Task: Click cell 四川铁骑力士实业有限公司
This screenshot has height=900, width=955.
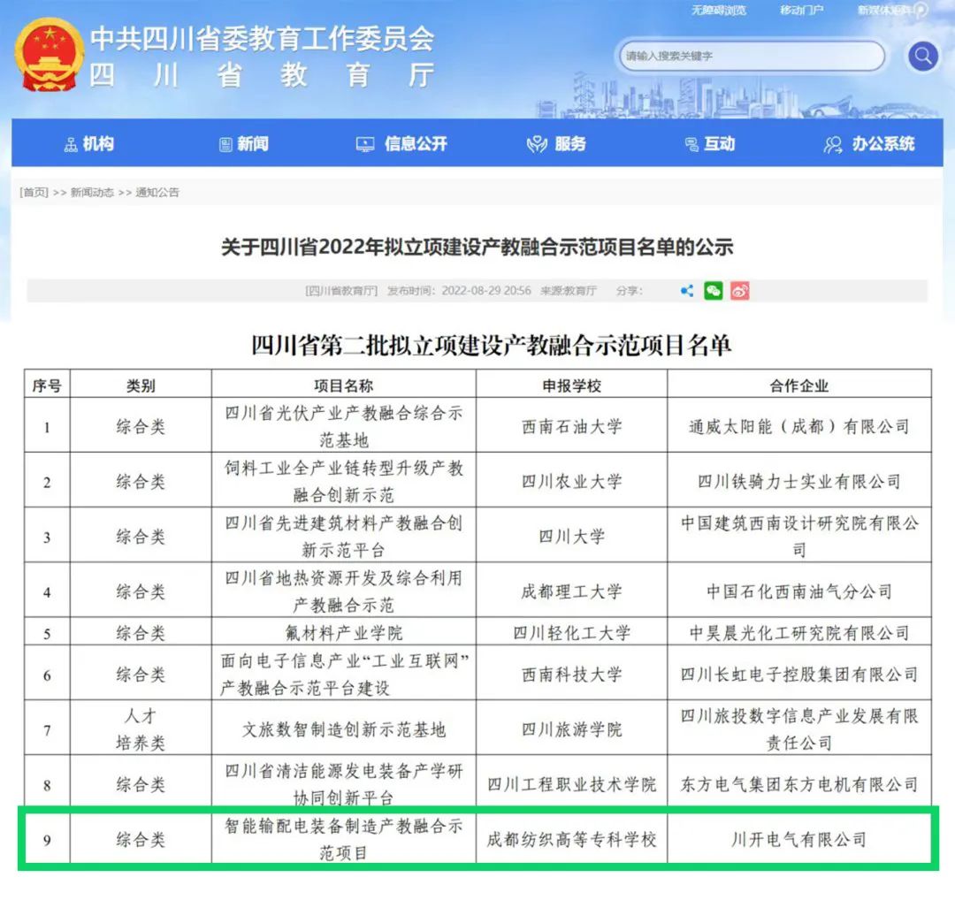Action: pos(799,481)
